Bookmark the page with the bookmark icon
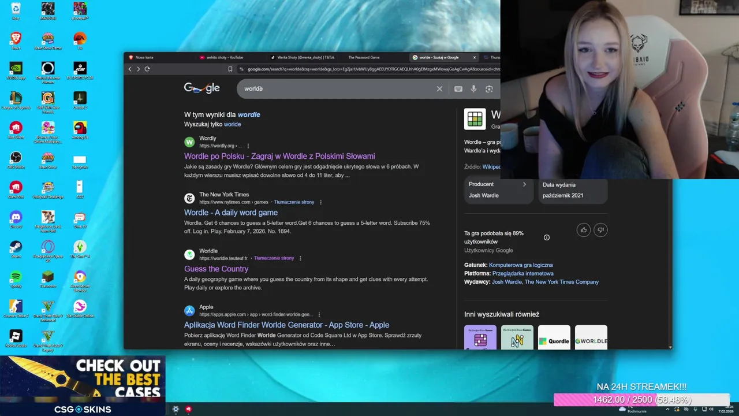739x416 pixels. pos(230,69)
